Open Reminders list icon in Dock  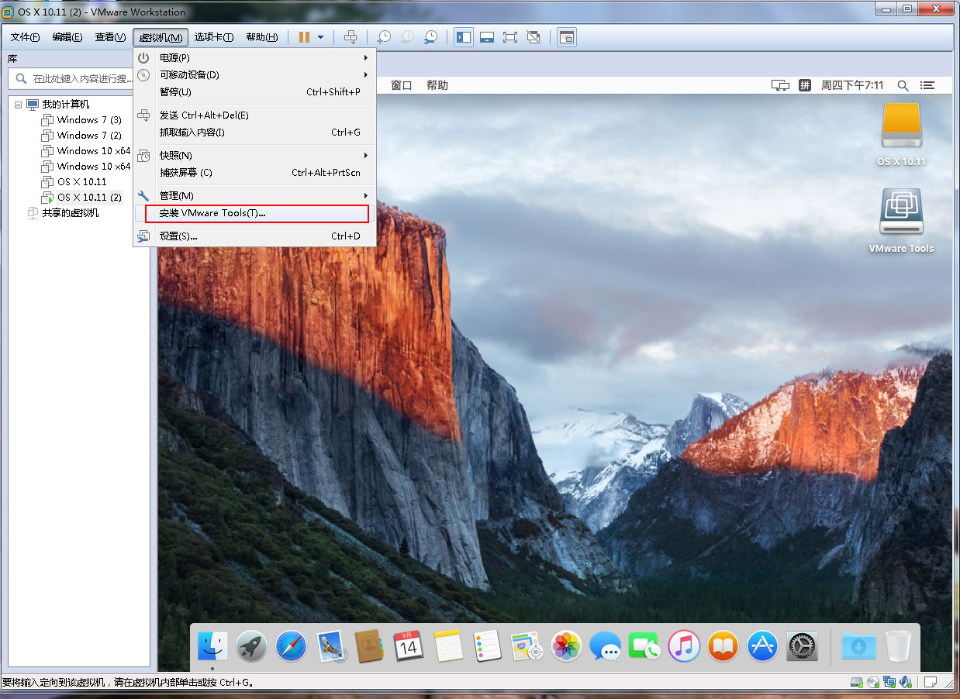(x=488, y=646)
